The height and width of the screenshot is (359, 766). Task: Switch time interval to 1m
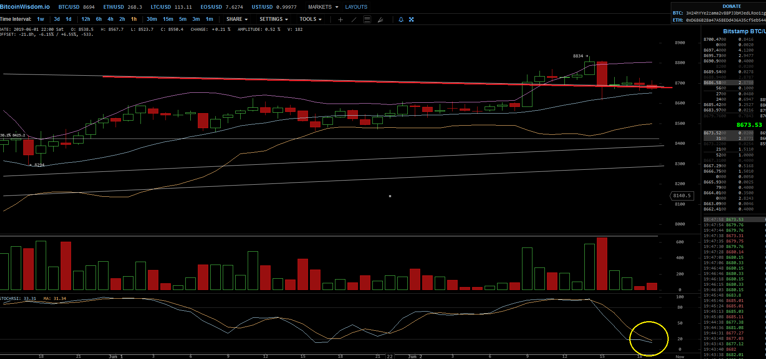(x=209, y=19)
